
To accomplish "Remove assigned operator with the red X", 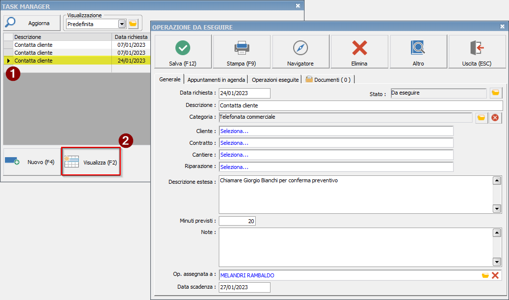I will (495, 275).
